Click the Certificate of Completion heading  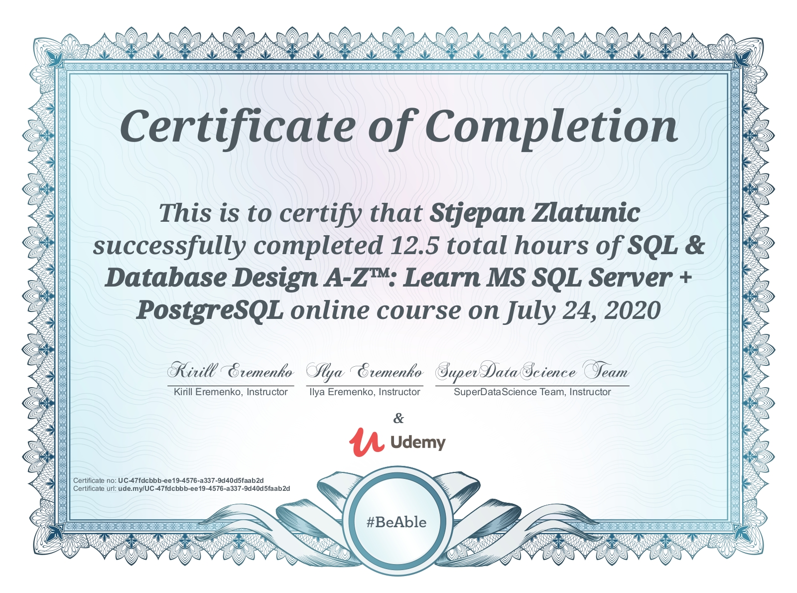point(399,128)
